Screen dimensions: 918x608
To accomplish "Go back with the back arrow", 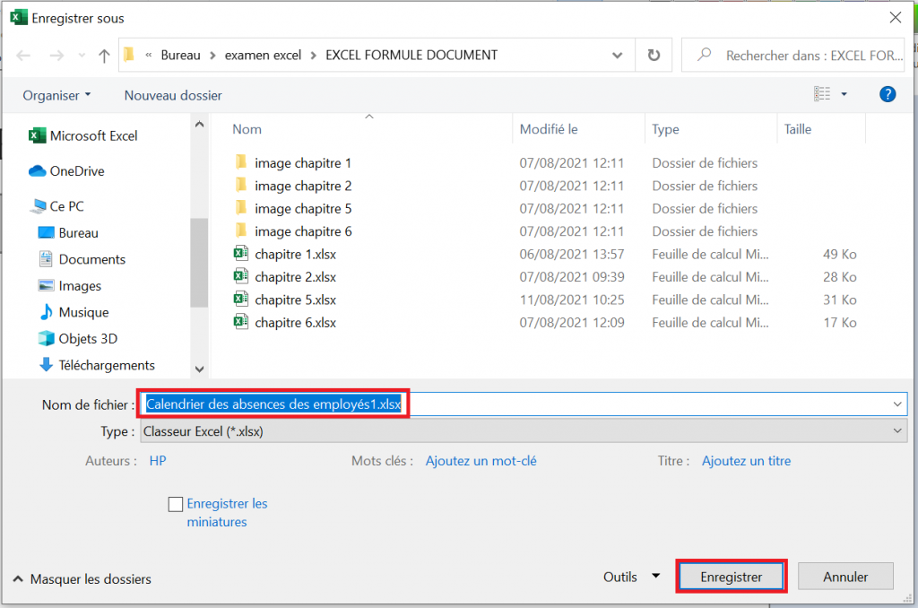I will 24,55.
